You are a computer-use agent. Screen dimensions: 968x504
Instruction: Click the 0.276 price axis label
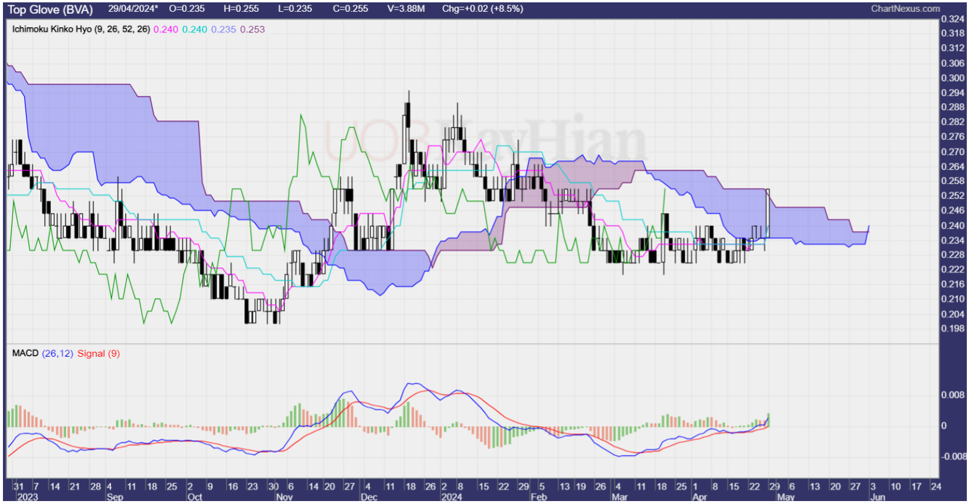point(953,137)
